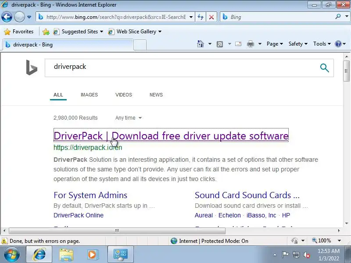Viewport: 351px width, 263px height.
Task: Click the greyed Forward navigation button
Action: 19,17
